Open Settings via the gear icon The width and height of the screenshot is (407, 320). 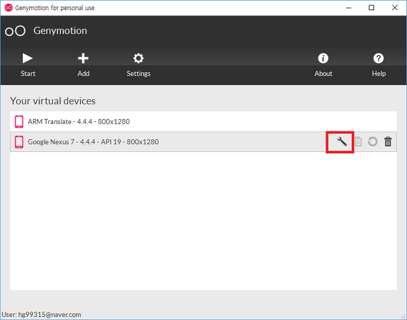point(138,59)
